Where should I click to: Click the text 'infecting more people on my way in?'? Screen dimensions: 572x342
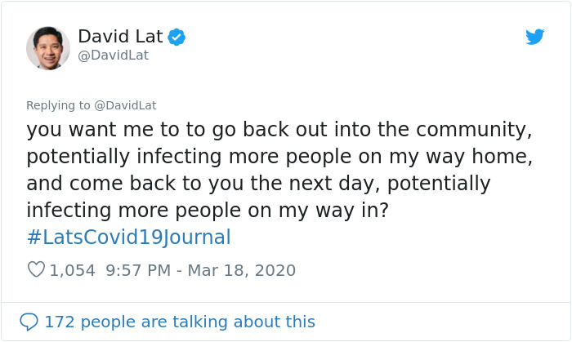pos(208,211)
